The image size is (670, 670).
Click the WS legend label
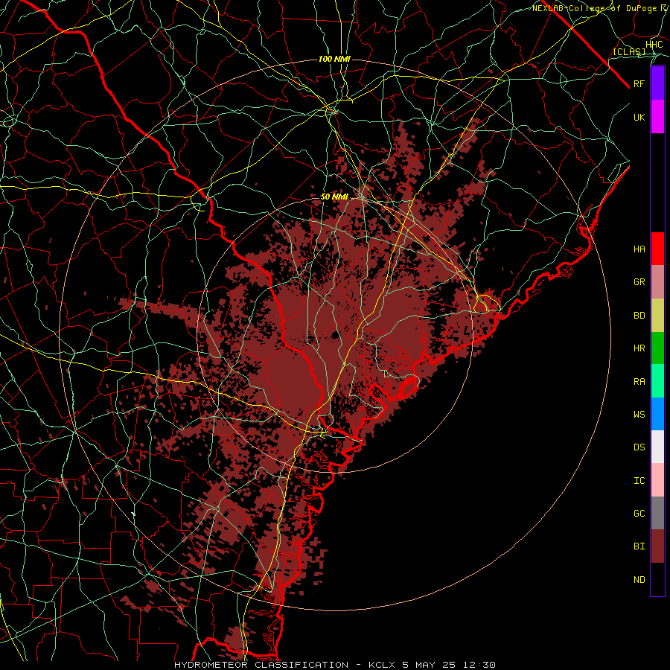(x=639, y=414)
